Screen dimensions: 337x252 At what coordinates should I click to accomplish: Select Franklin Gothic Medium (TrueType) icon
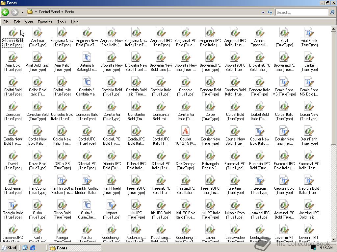tap(62, 180)
